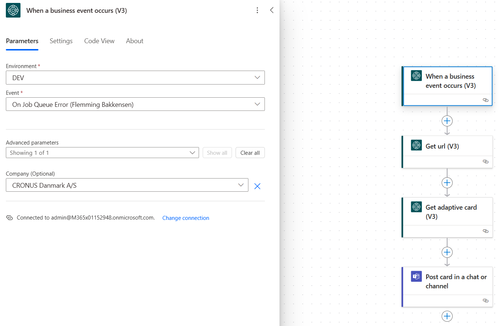Click the Teams icon on Post card action
Viewport: 499px width, 326px height.
pyautogui.click(x=416, y=276)
